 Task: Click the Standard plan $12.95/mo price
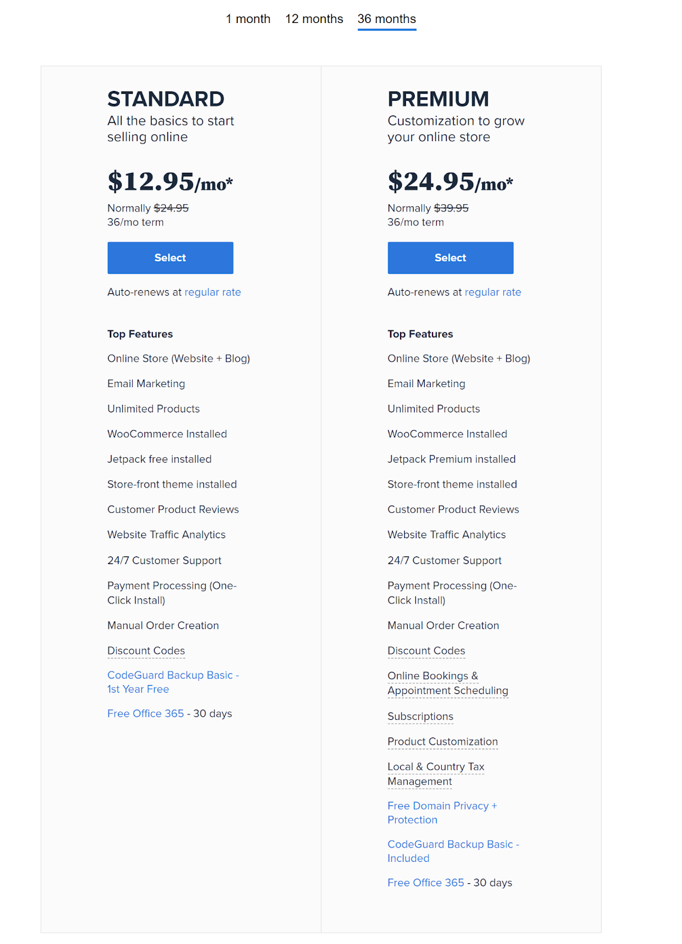pyautogui.click(x=170, y=182)
